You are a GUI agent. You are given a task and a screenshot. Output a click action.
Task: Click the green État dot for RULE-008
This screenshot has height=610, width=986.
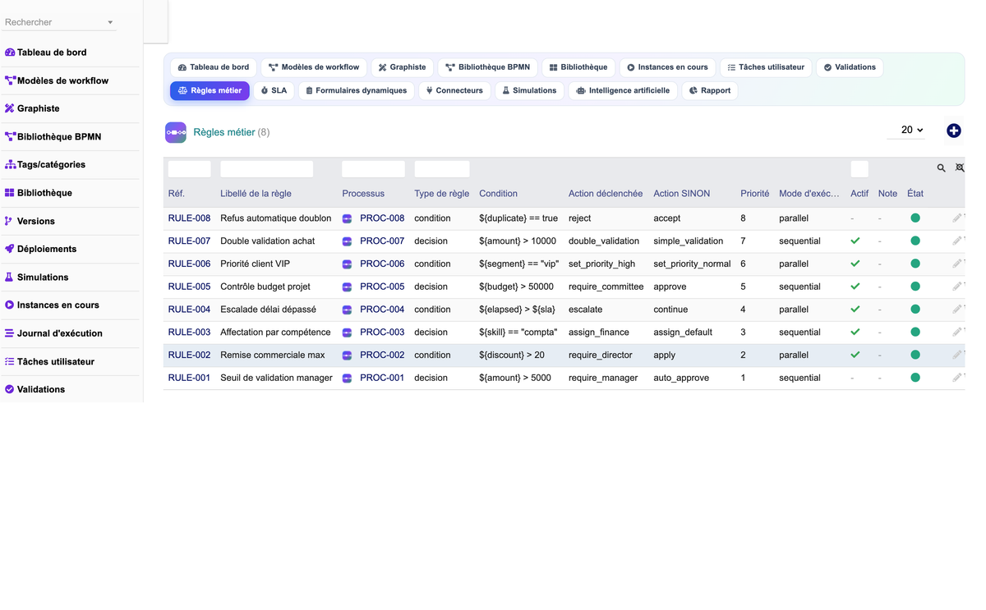point(915,218)
